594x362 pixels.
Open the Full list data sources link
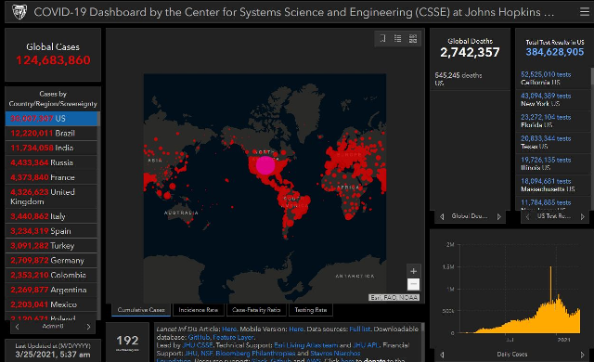[359, 330]
